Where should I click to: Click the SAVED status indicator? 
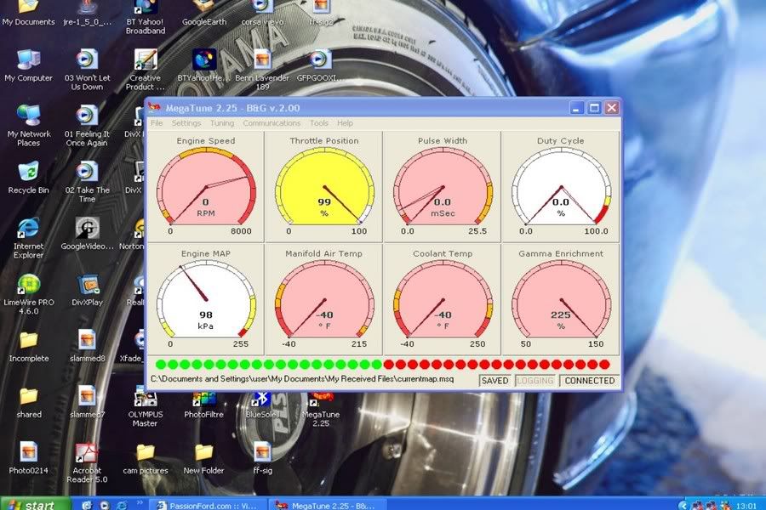[494, 381]
